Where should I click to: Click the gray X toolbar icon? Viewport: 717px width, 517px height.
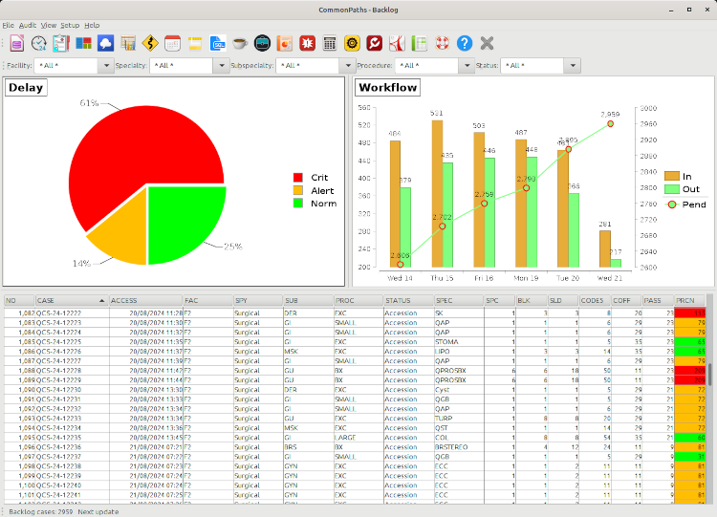(x=487, y=43)
